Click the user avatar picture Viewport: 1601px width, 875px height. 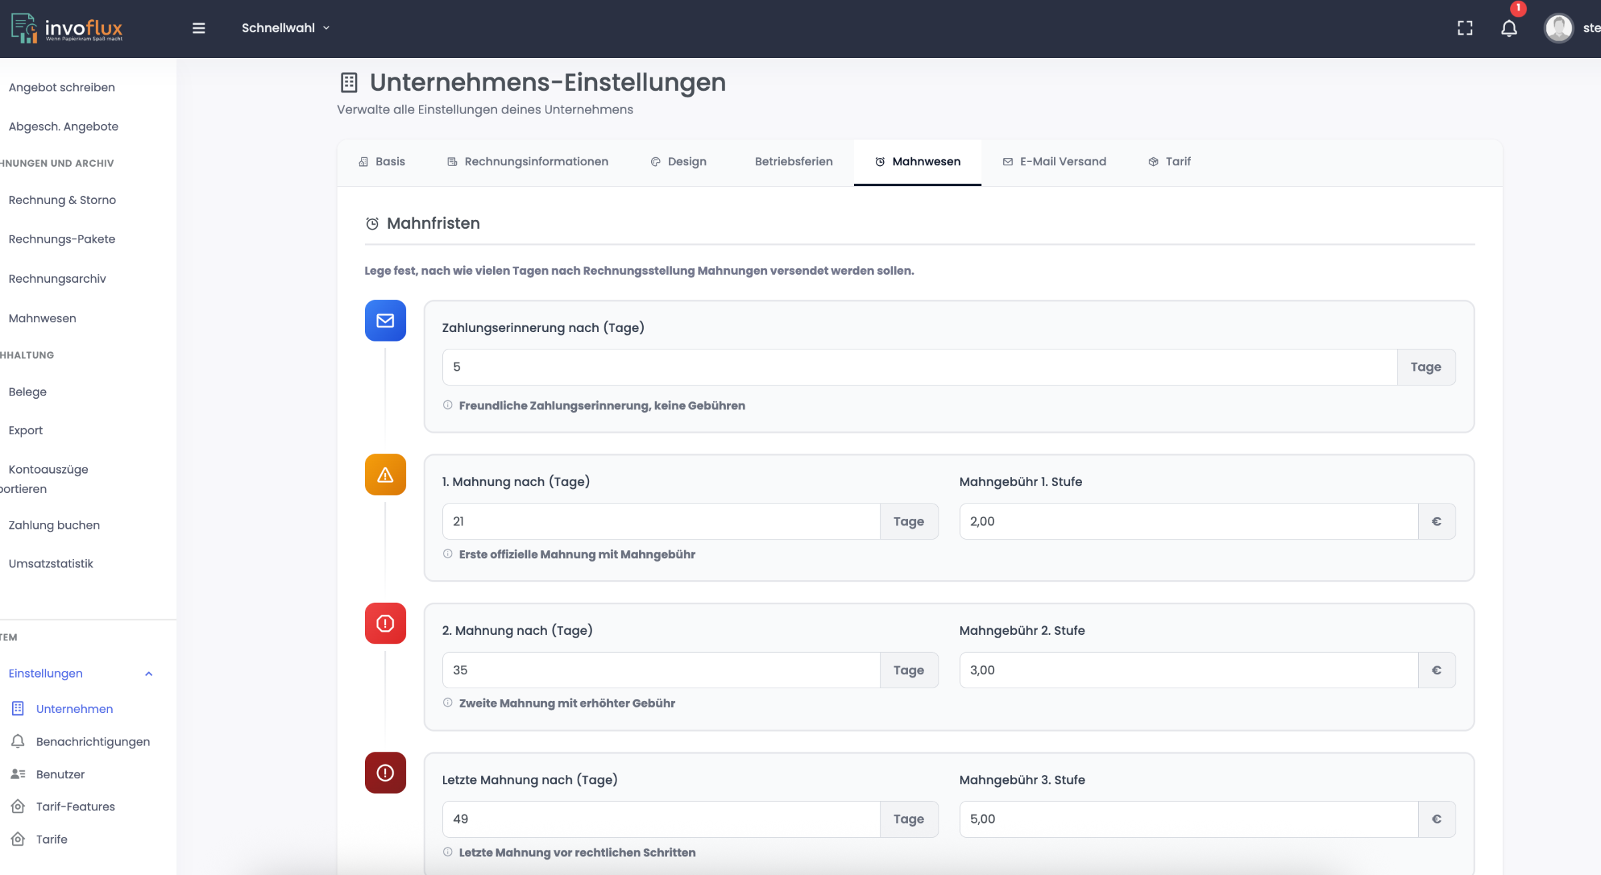(1559, 28)
